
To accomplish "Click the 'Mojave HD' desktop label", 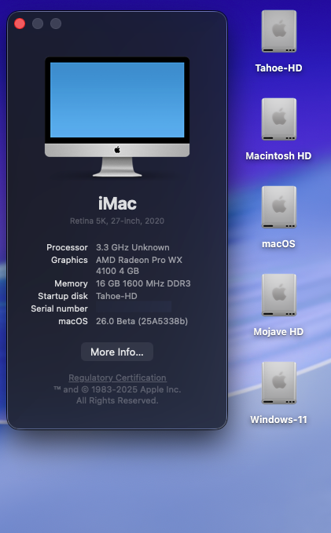I will (278, 332).
